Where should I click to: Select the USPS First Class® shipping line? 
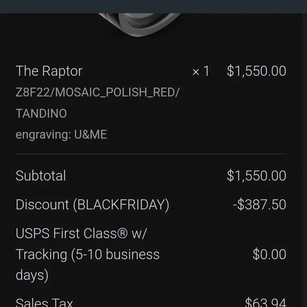(x=81, y=233)
